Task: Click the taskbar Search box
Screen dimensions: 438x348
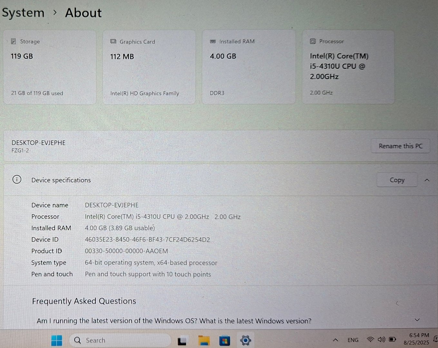Action: tap(120, 340)
